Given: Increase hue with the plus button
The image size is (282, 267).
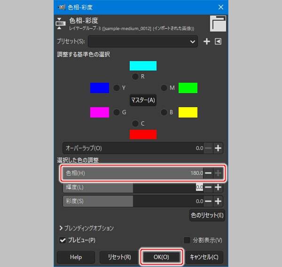Looking at the screenshot, I should [218, 173].
